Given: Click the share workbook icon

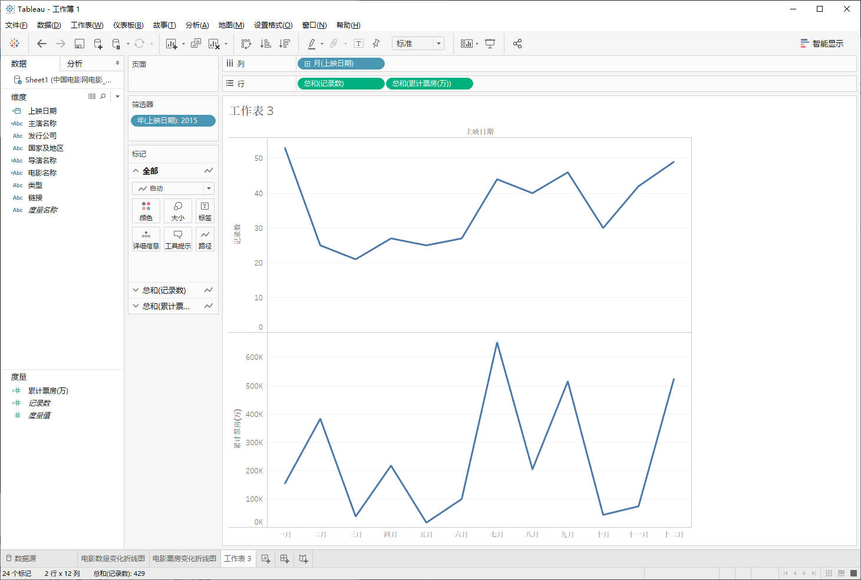Looking at the screenshot, I should pos(517,44).
